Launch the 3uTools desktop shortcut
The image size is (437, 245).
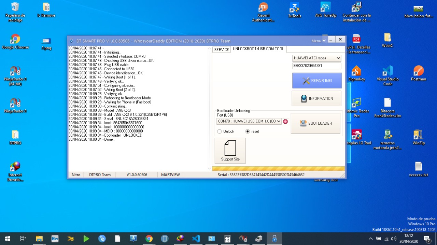(x=295, y=10)
